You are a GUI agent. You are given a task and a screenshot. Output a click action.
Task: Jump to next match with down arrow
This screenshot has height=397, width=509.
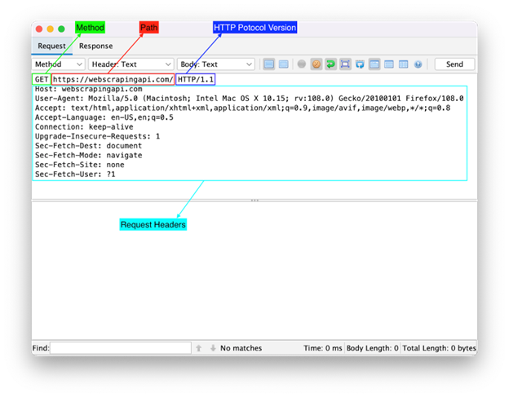[x=213, y=348]
